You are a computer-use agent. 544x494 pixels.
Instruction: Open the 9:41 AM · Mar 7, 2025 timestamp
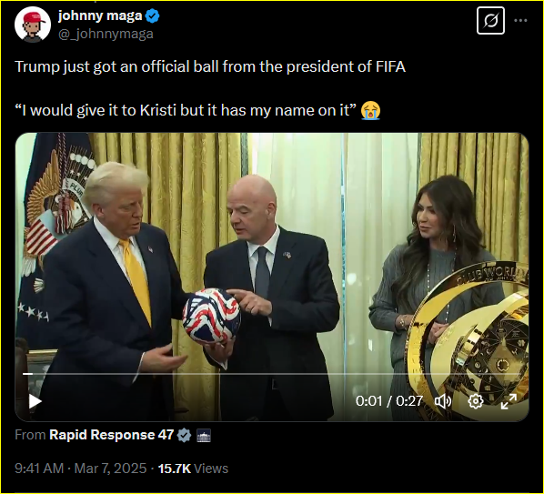pos(80,469)
